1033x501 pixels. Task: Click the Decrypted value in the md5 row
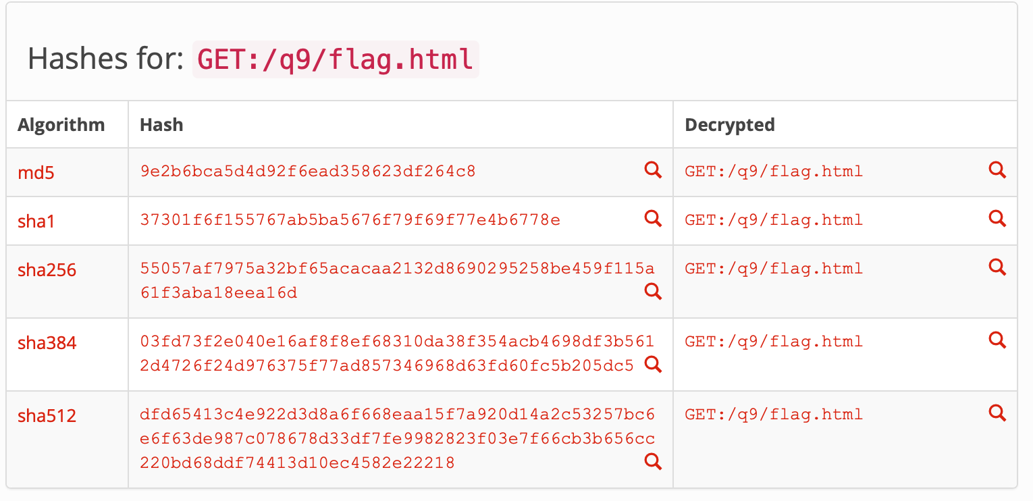click(x=773, y=172)
